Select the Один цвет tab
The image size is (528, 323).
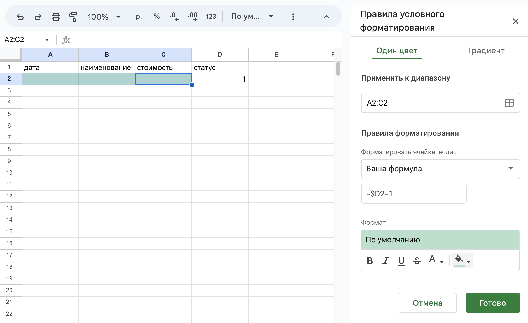pyautogui.click(x=397, y=51)
